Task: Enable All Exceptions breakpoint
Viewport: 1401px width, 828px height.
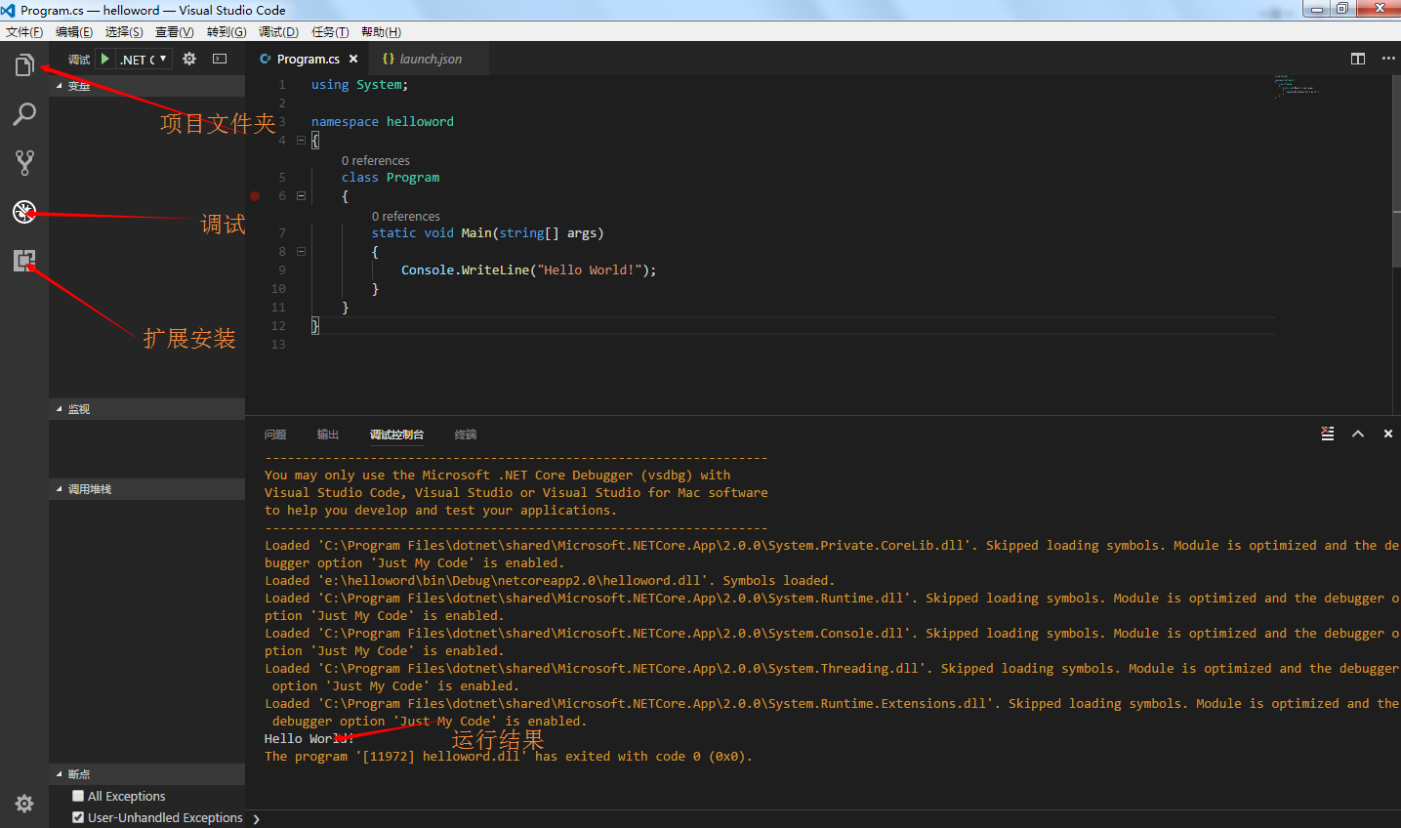Action: coord(78,796)
